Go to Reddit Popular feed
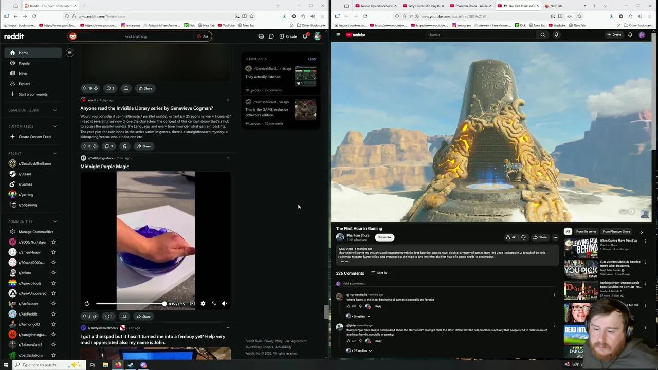658x370 pixels. click(x=33, y=63)
